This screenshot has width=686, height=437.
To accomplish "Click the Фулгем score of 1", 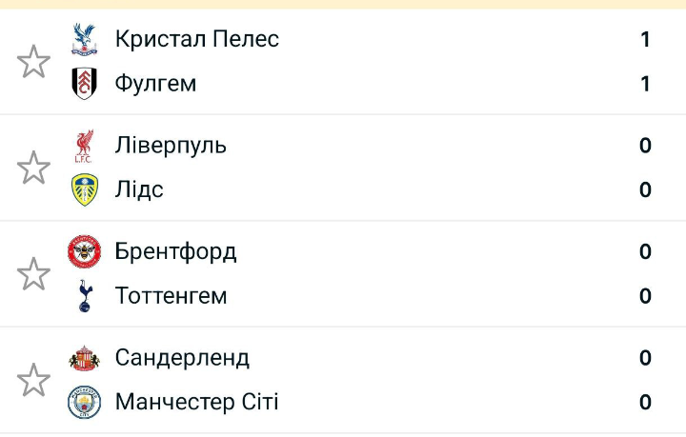I will point(645,84).
